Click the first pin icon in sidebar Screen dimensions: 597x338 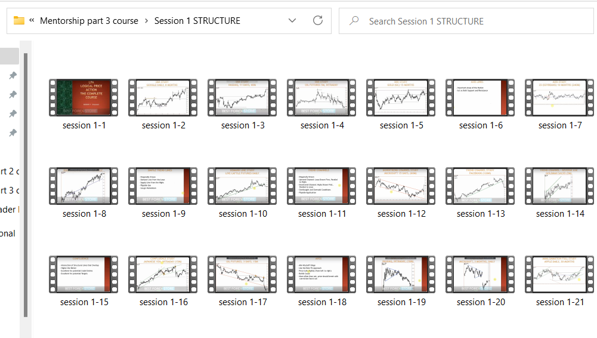[x=13, y=75]
